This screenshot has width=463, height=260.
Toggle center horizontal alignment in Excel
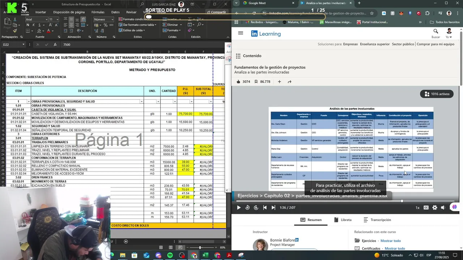coord(72,25)
